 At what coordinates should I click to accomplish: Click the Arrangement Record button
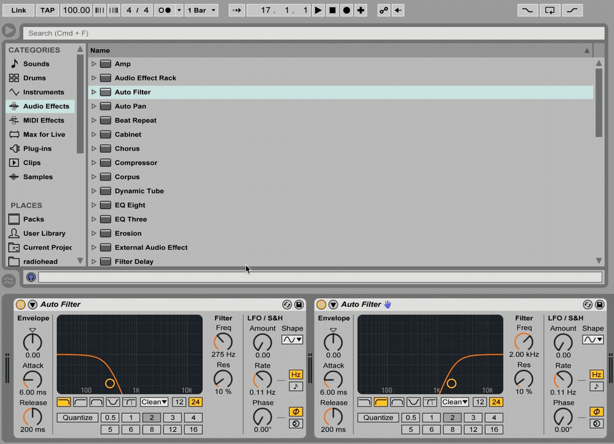click(346, 10)
